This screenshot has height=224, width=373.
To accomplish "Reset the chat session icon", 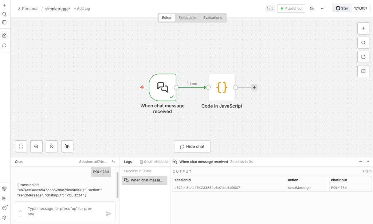I will (x=113, y=162).
